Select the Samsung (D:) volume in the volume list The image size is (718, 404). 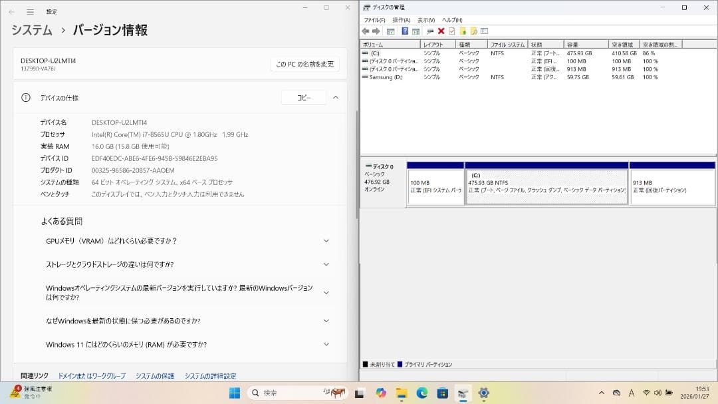click(x=387, y=77)
